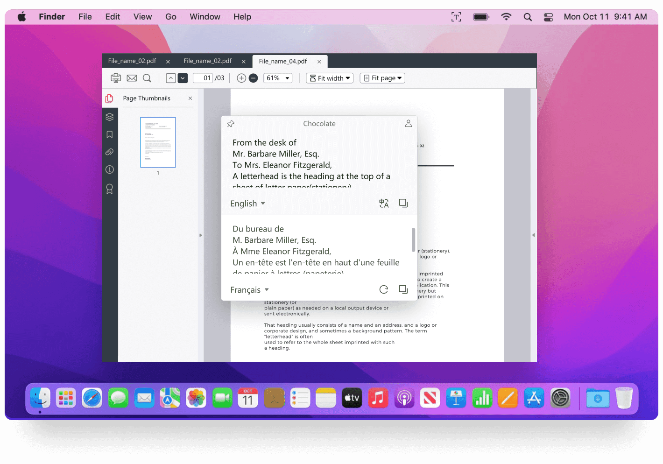Expand the Français target language dropdown

tap(250, 289)
